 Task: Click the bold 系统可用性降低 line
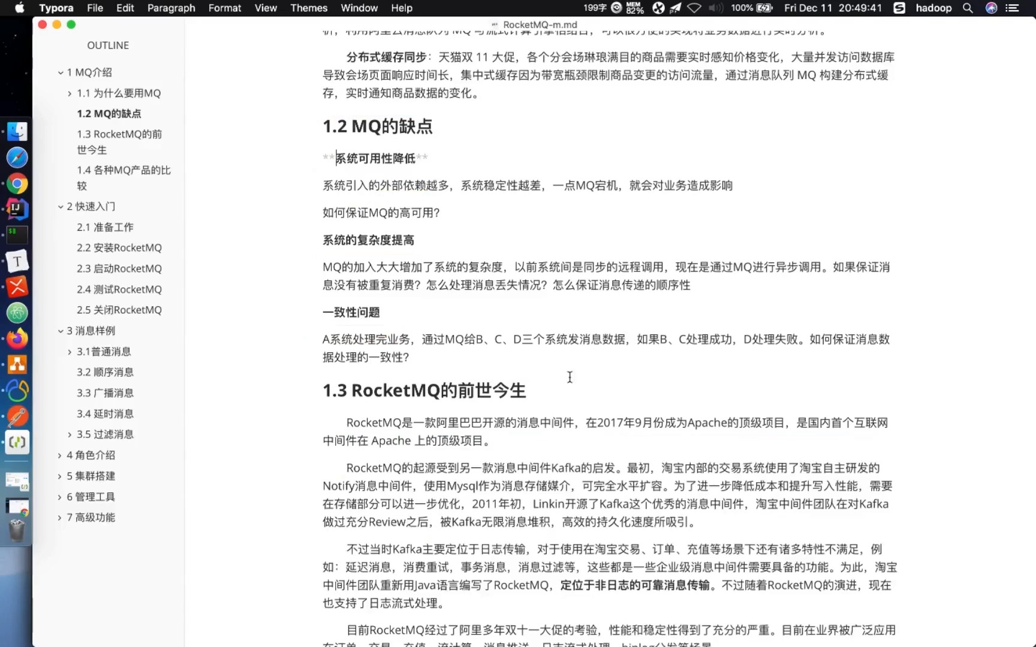[375, 158]
